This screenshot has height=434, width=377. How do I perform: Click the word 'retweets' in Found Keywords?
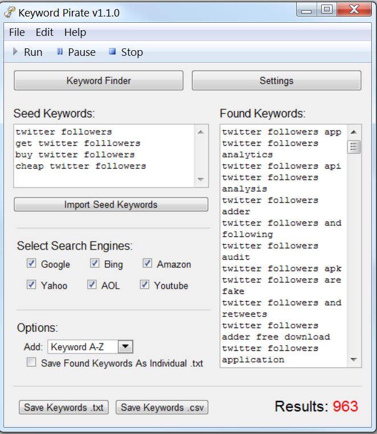tap(245, 314)
